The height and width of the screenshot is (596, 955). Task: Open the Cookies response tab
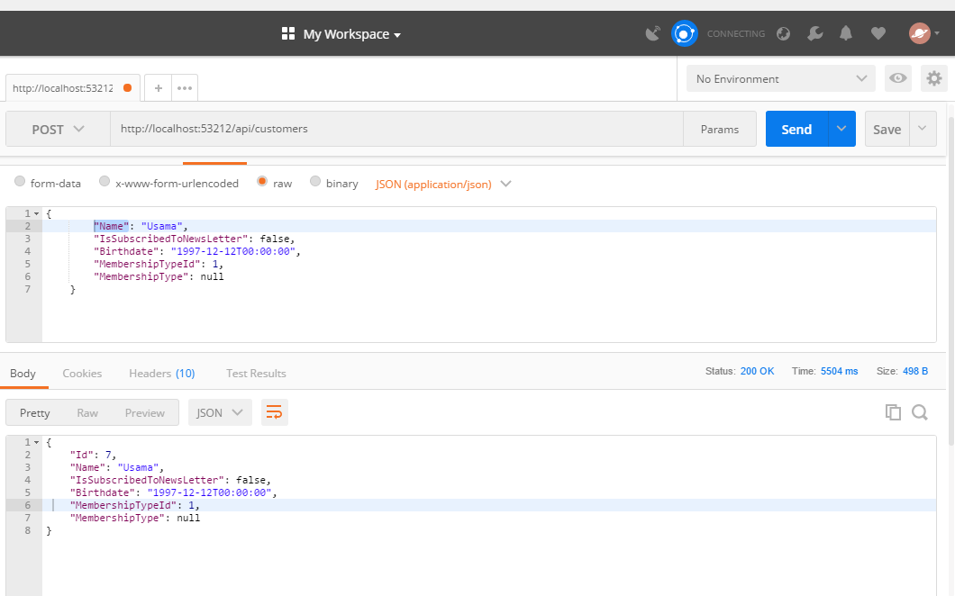coord(82,374)
